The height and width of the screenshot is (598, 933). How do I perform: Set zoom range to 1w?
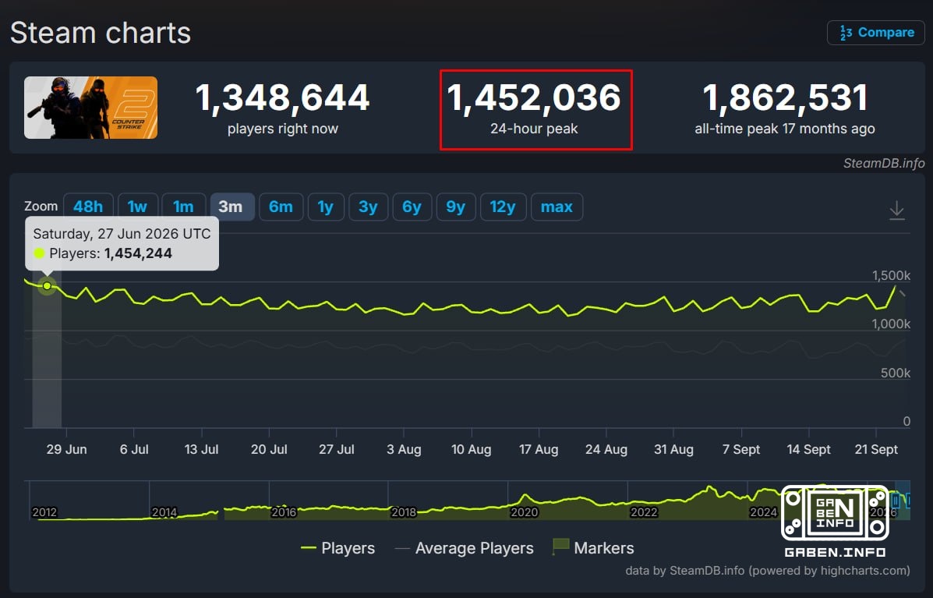[137, 207]
